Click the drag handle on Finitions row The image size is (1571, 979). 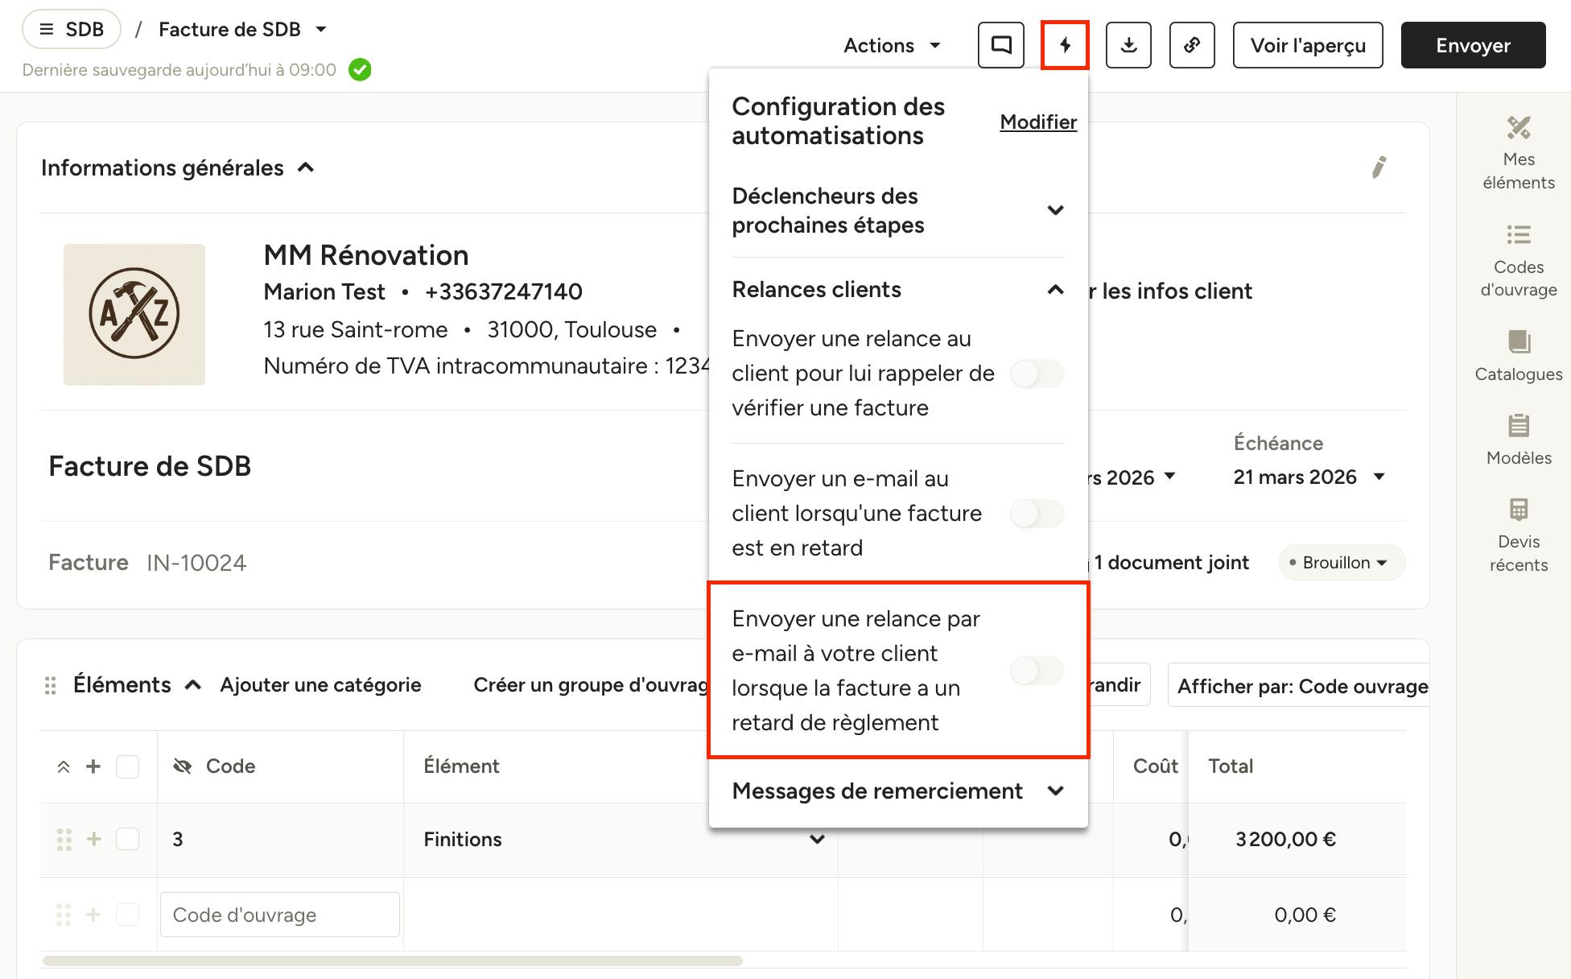pyautogui.click(x=64, y=840)
